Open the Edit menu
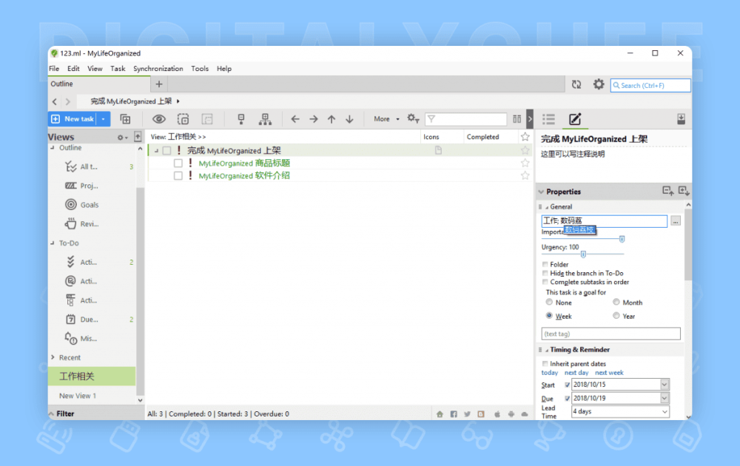This screenshot has height=466, width=740. (73, 68)
